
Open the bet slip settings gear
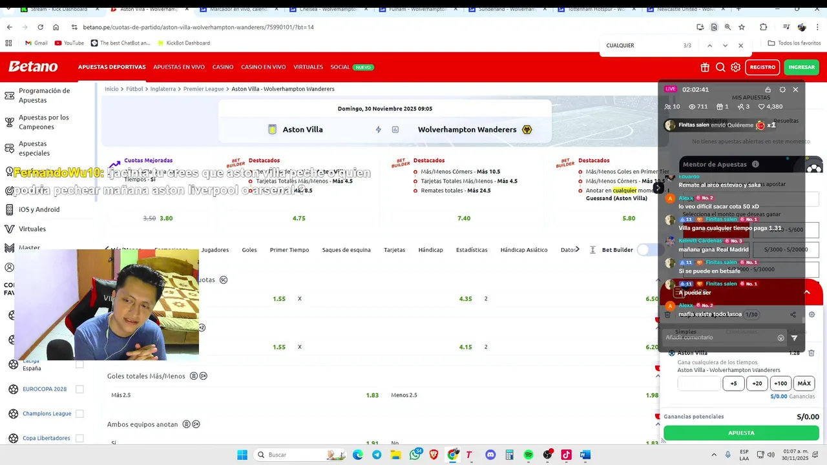pos(812,315)
